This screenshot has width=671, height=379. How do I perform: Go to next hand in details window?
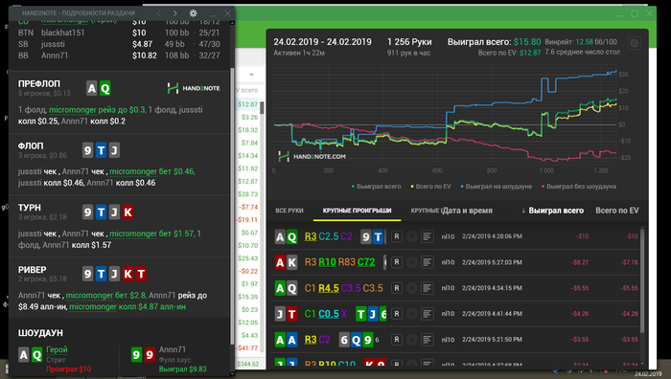174,13
